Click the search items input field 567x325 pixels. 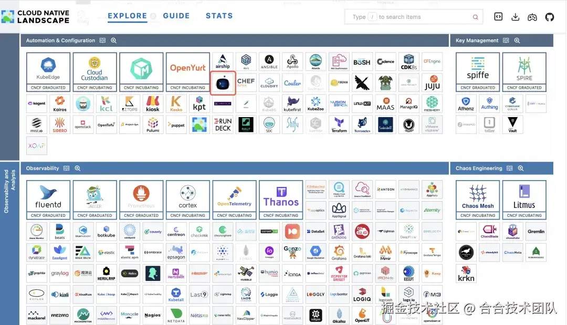pos(413,17)
